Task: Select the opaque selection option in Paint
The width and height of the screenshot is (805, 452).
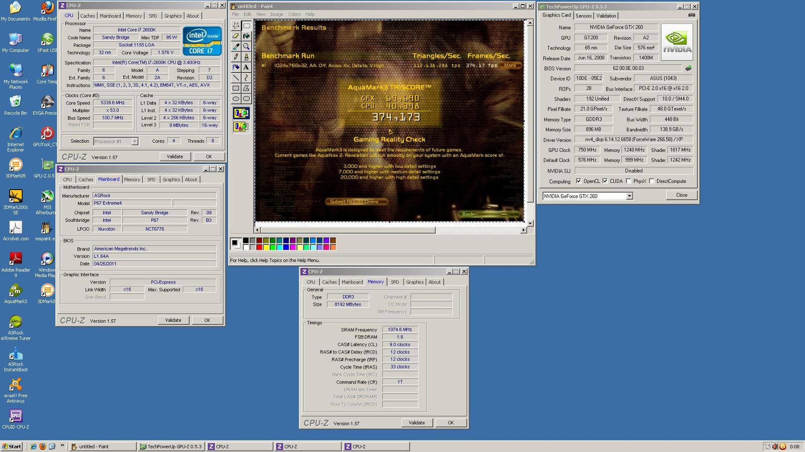Action: (241, 114)
